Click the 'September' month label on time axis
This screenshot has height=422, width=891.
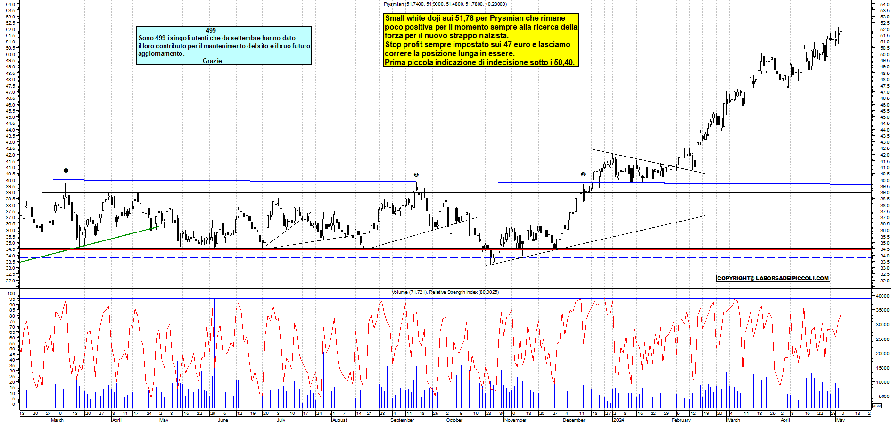point(402,419)
